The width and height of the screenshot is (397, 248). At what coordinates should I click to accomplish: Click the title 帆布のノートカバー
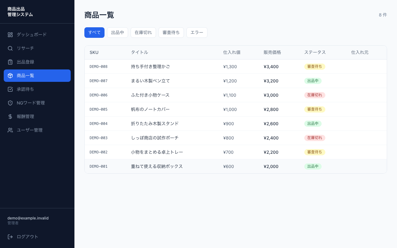150,109
